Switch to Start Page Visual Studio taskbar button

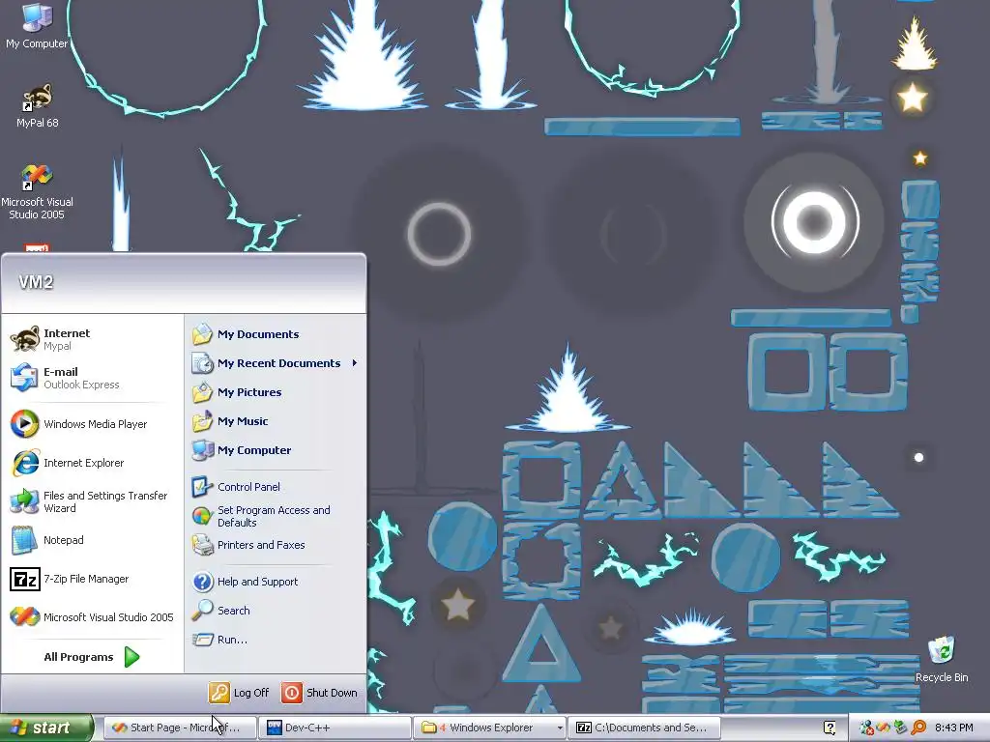[179, 728]
